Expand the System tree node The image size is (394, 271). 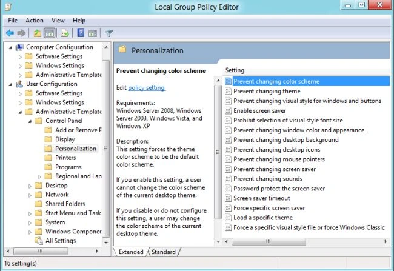[x=30, y=222]
